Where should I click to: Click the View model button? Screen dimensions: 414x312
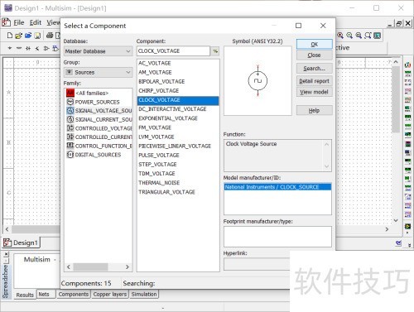(315, 92)
